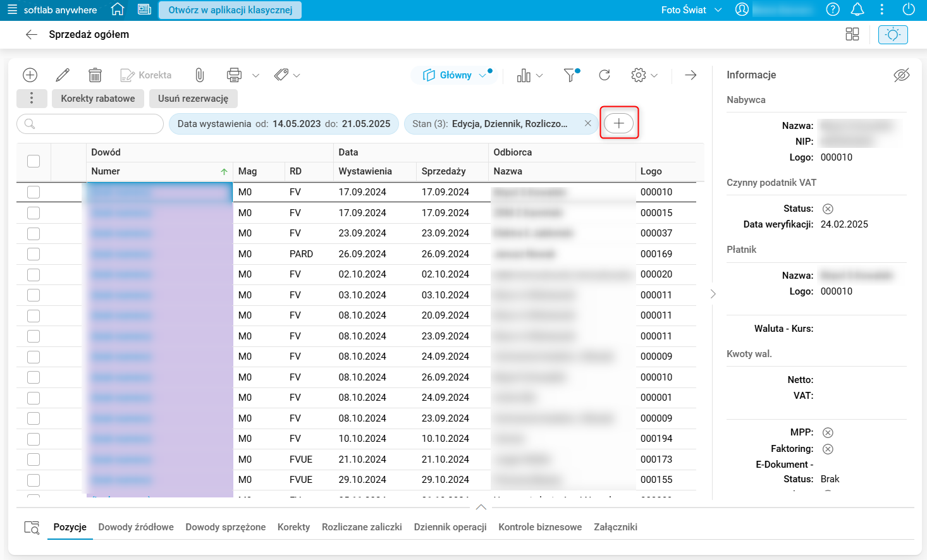This screenshot has width=927, height=560.
Task: Select the row with Logo 000015
Action: click(x=34, y=213)
